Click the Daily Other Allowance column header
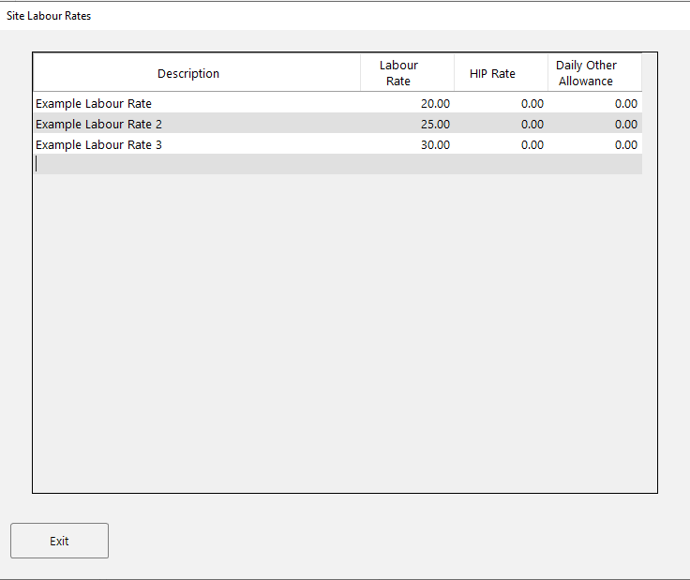The width and height of the screenshot is (690, 580). pos(594,72)
